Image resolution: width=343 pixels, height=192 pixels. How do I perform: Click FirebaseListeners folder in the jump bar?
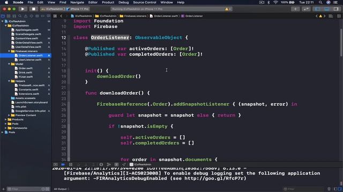pos(133,16)
